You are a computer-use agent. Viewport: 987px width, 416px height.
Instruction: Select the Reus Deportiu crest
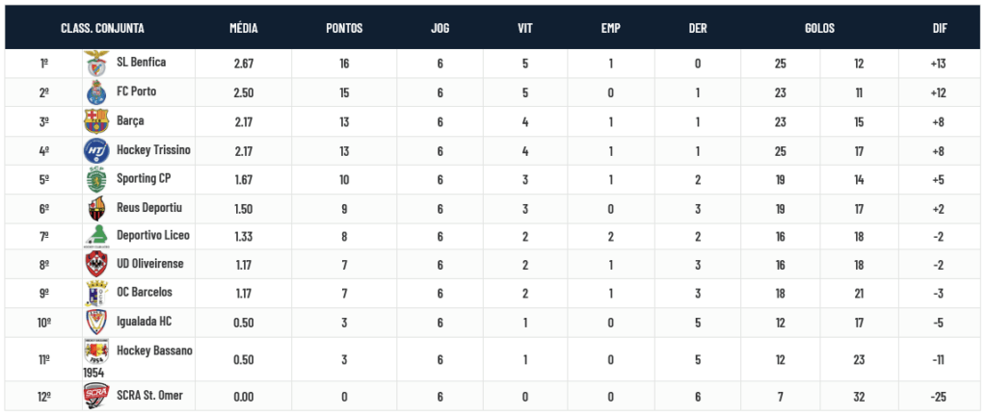click(x=95, y=208)
